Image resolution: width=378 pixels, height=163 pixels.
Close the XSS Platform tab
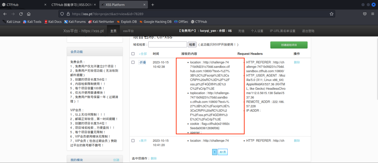[144, 5]
